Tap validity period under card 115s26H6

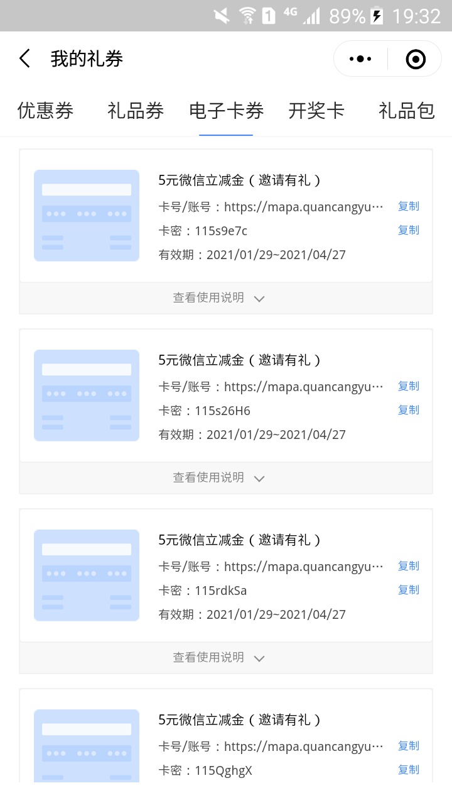(x=252, y=435)
